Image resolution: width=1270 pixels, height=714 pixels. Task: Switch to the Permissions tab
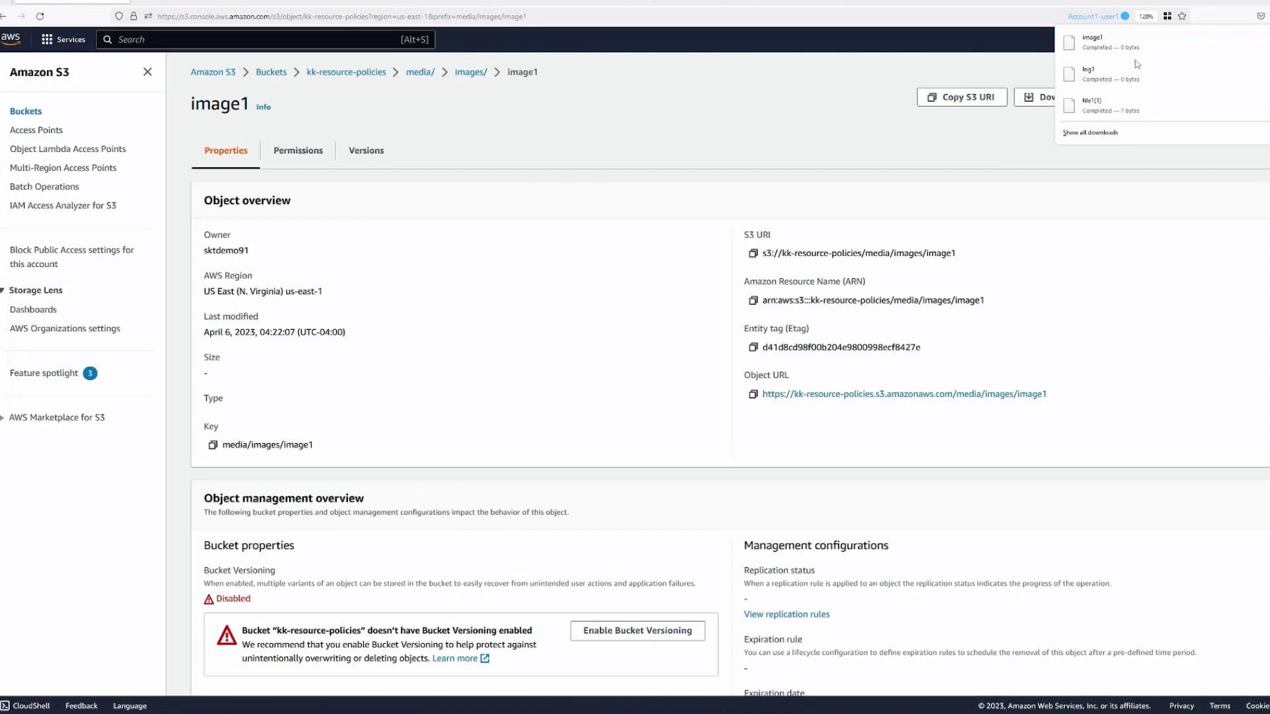(x=298, y=151)
